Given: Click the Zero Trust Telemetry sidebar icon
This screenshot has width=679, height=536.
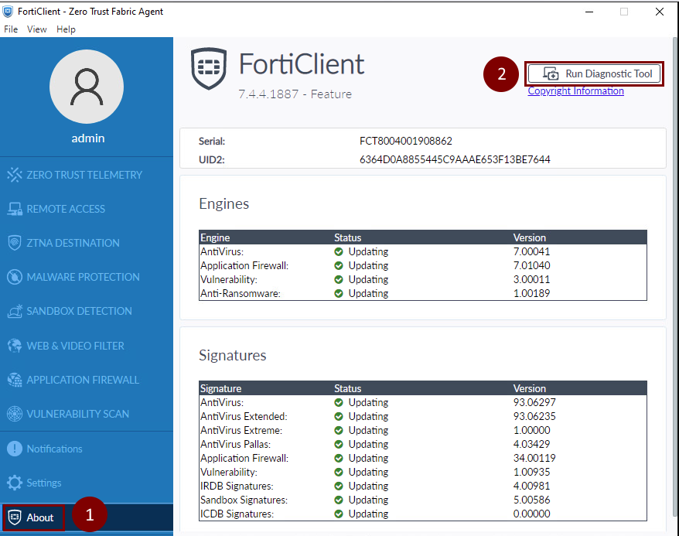Looking at the screenshot, I should point(14,175).
